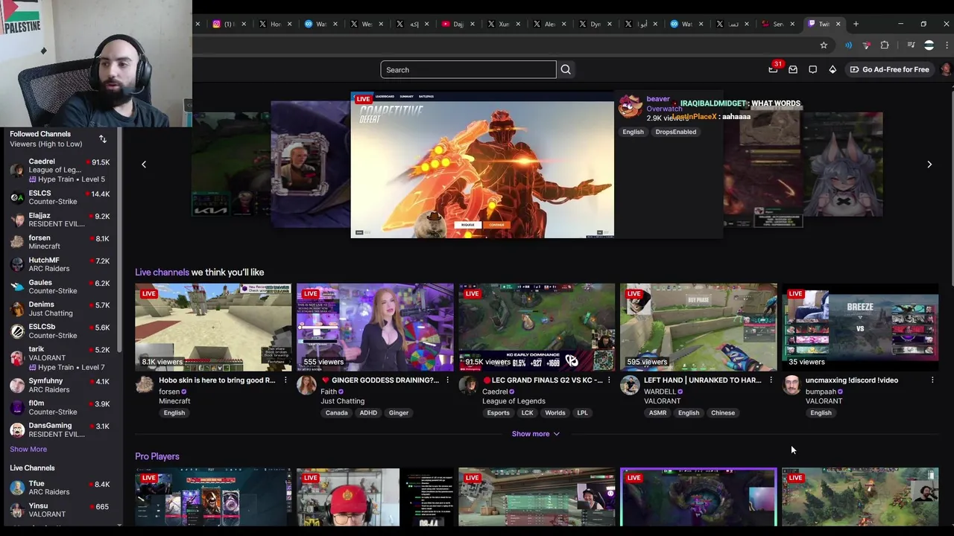Open the Live channels heading link

coord(162,272)
